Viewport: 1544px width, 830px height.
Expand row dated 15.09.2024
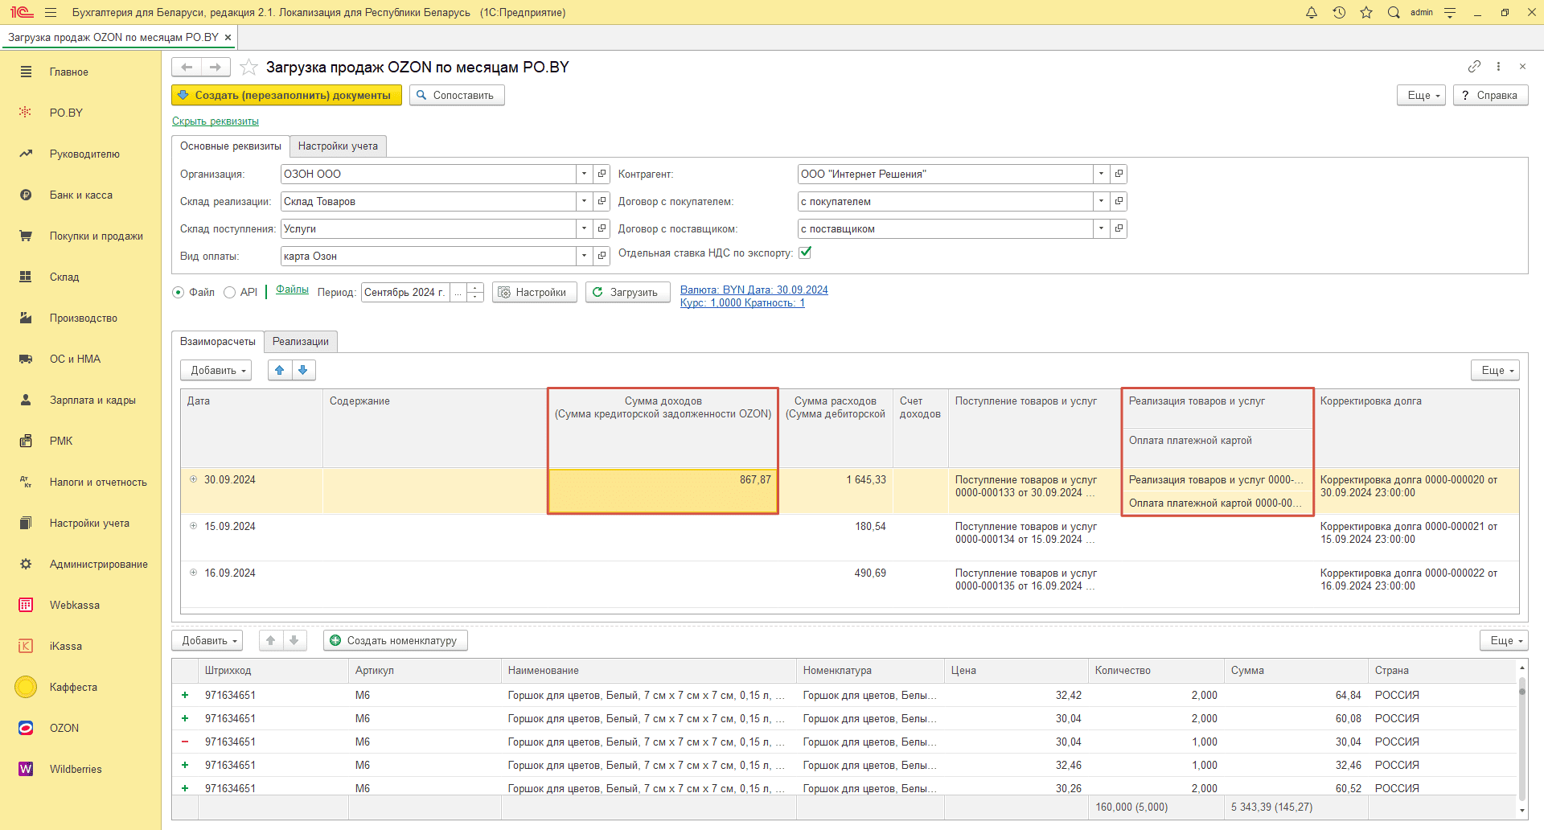pyautogui.click(x=193, y=526)
